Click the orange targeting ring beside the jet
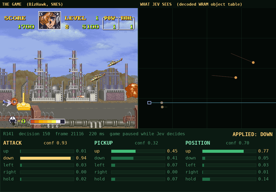Screen dimensions: 276x192 tap(14, 102)
